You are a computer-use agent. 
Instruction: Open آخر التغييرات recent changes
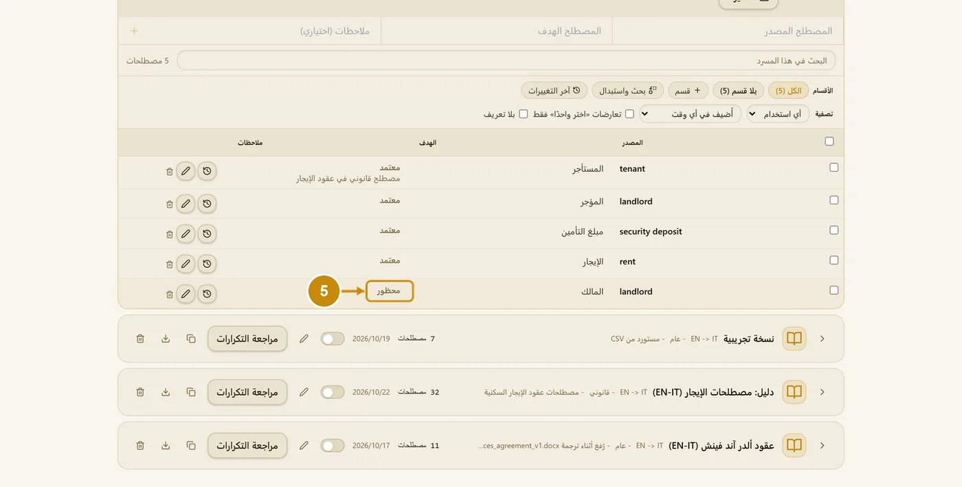tap(555, 91)
